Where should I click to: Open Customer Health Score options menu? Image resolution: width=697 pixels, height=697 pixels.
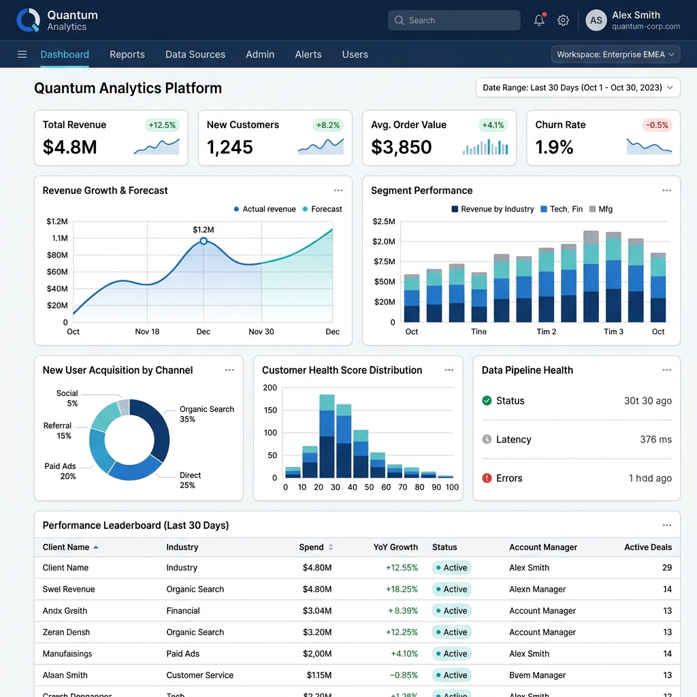449,370
